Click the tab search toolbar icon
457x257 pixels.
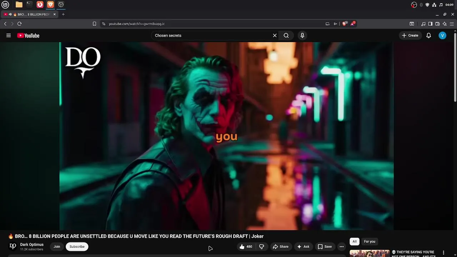tap(412, 24)
